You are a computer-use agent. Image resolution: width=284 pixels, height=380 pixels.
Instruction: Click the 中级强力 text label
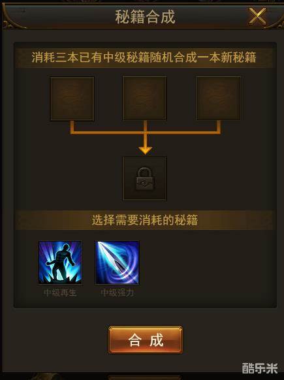click(118, 293)
